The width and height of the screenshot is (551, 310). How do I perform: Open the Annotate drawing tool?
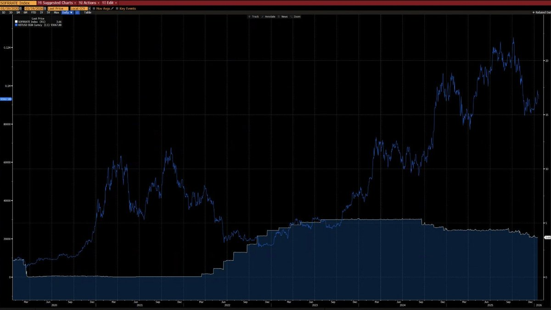(270, 16)
